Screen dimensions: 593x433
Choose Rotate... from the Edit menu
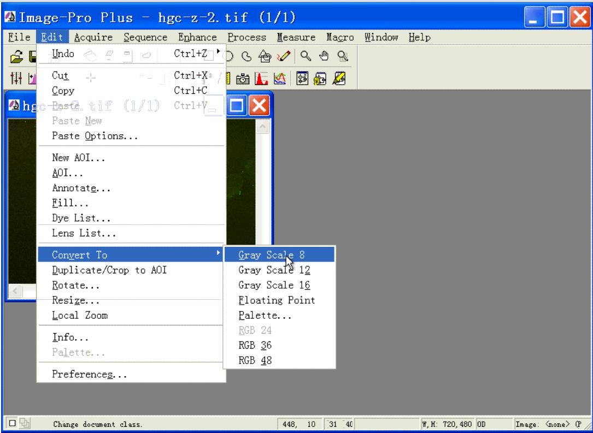131,285
